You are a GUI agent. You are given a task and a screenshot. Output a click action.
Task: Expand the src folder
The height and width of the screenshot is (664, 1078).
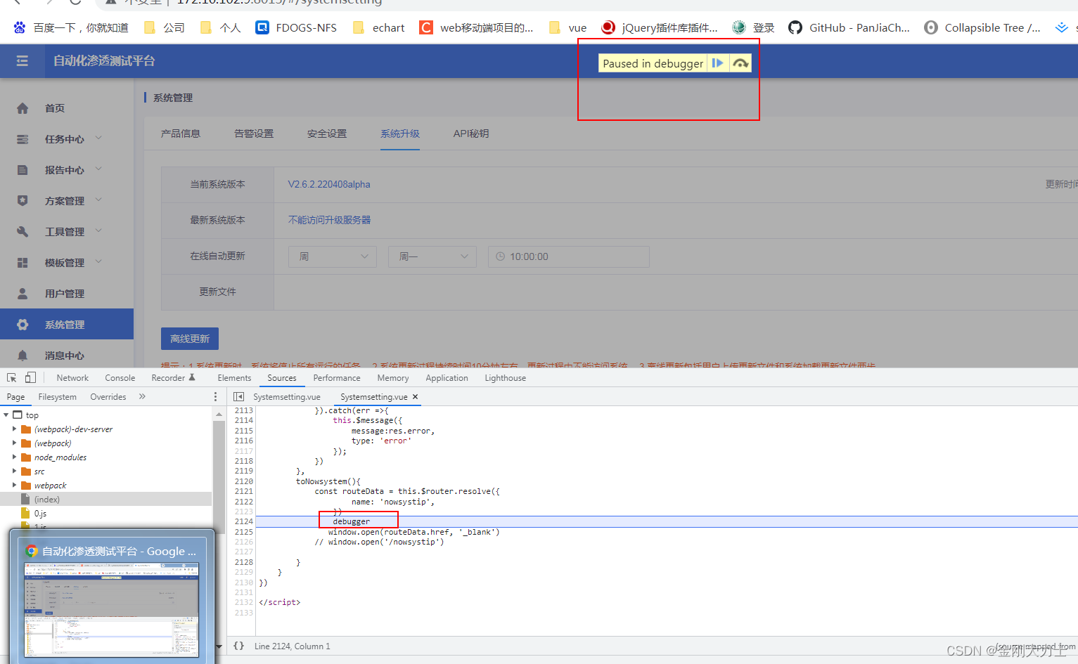point(14,471)
